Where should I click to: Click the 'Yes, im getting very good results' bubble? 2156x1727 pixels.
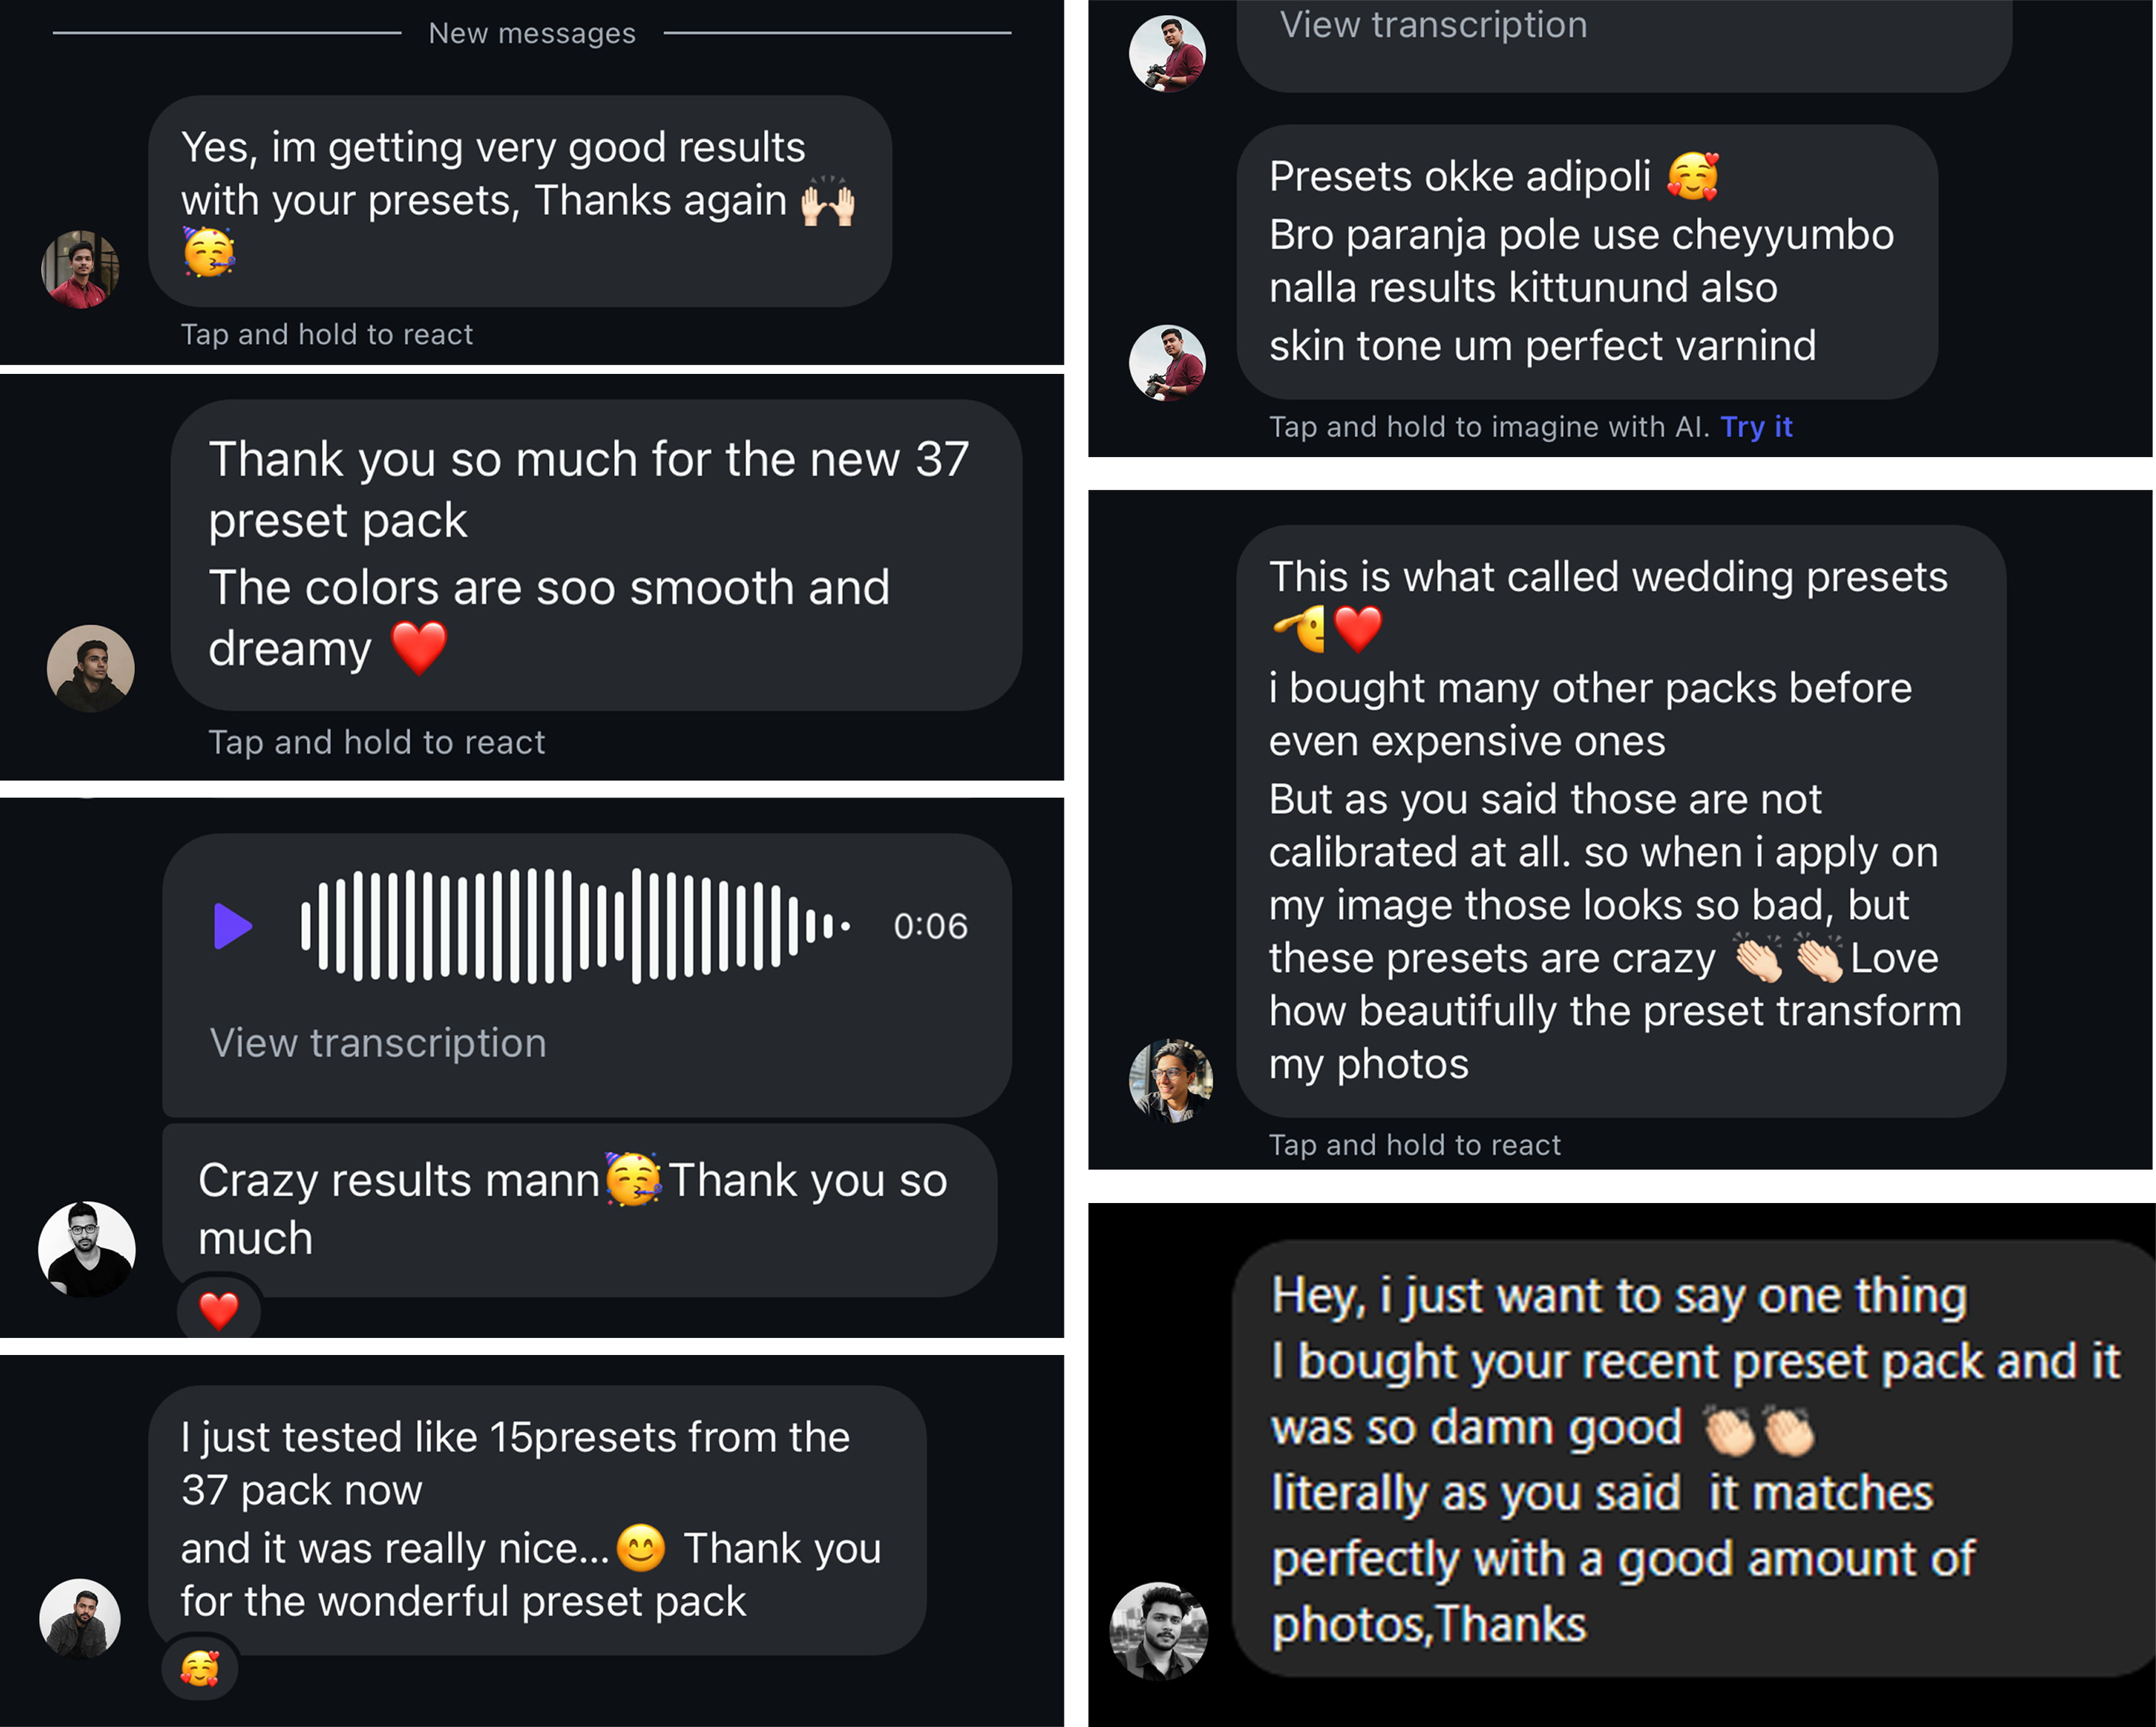[x=520, y=200]
